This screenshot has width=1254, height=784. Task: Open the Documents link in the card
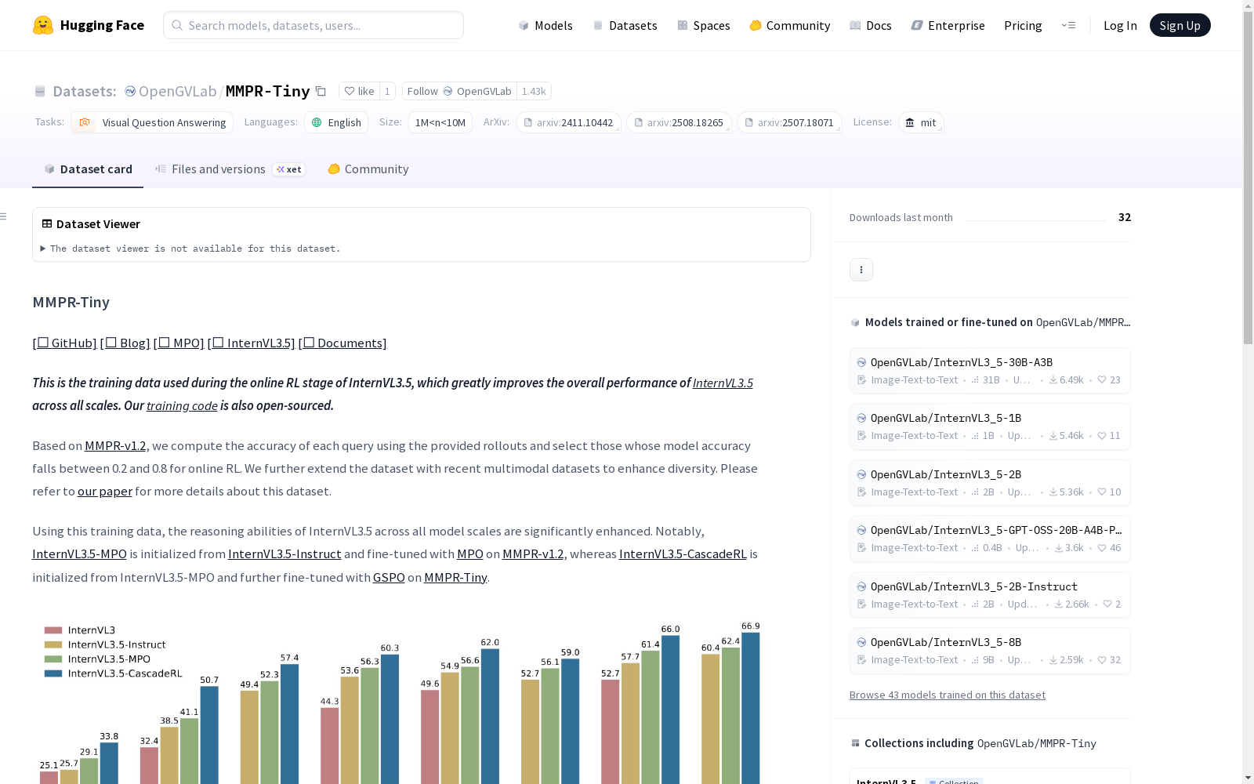(x=342, y=343)
